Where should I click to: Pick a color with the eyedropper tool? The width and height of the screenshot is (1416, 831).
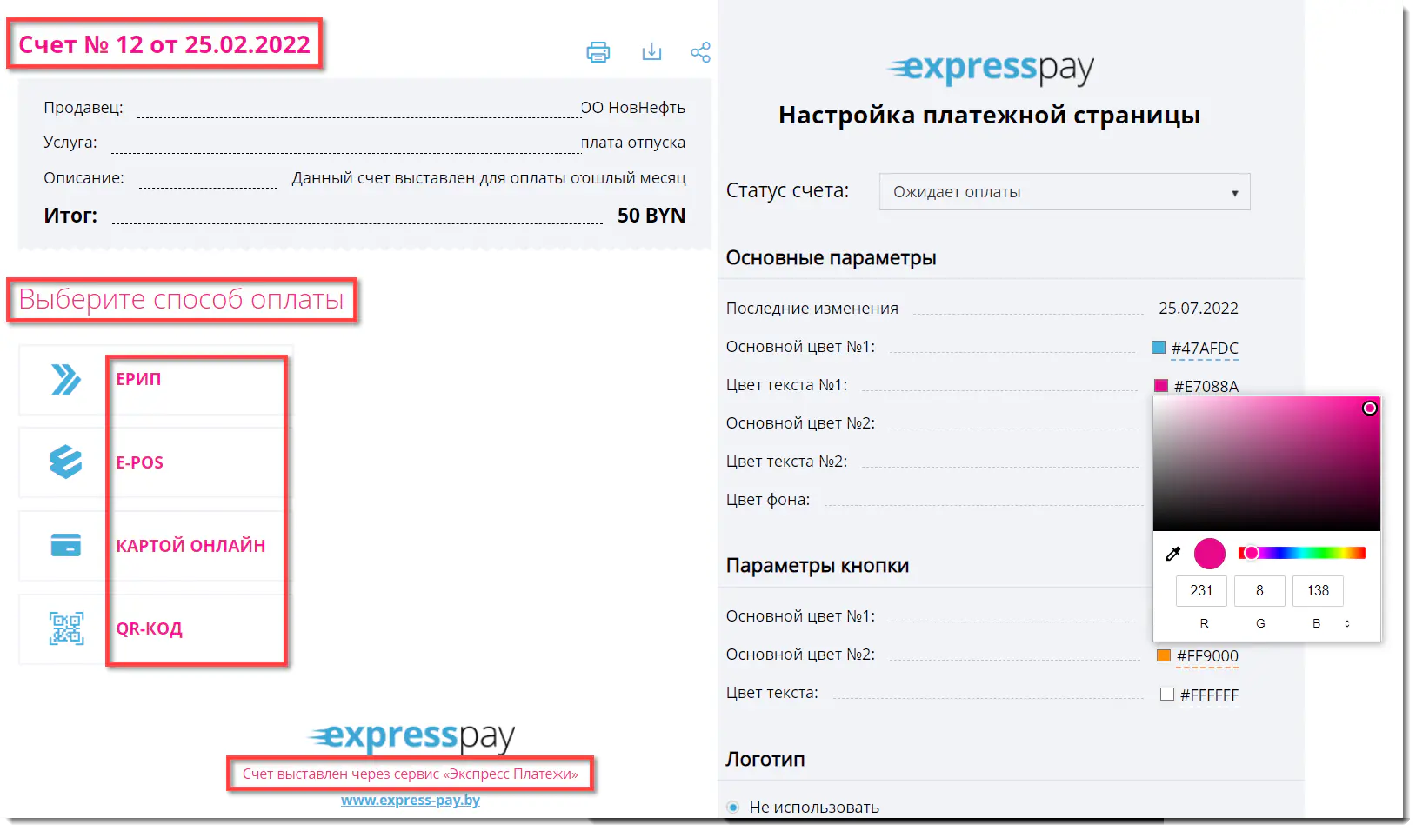click(x=1173, y=554)
